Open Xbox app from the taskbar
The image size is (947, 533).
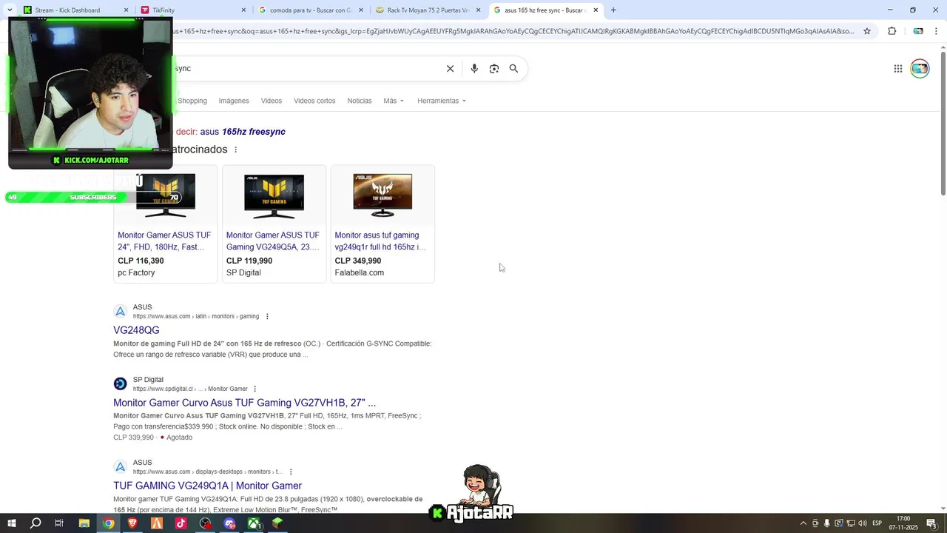pyautogui.click(x=254, y=523)
